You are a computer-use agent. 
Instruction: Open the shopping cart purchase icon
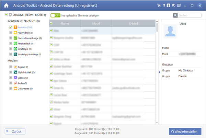click(x=159, y=5)
